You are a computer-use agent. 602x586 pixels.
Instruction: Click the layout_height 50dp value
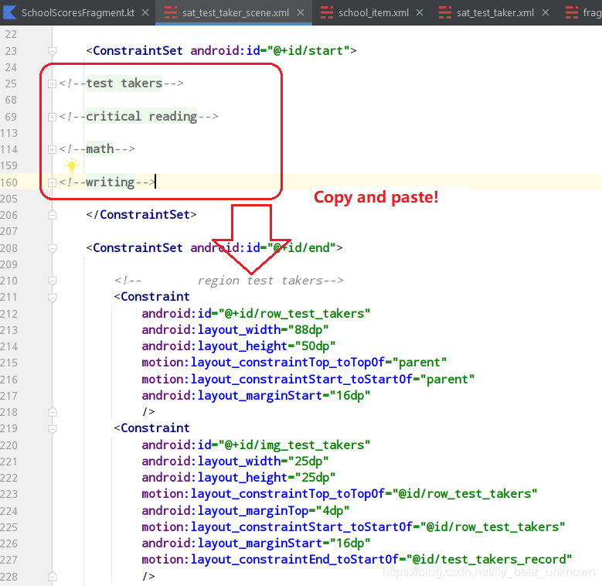pyautogui.click(x=315, y=346)
